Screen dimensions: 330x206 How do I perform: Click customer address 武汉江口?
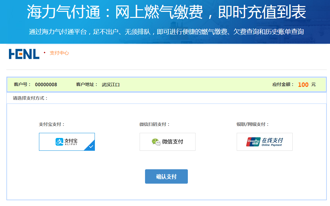click(x=111, y=85)
